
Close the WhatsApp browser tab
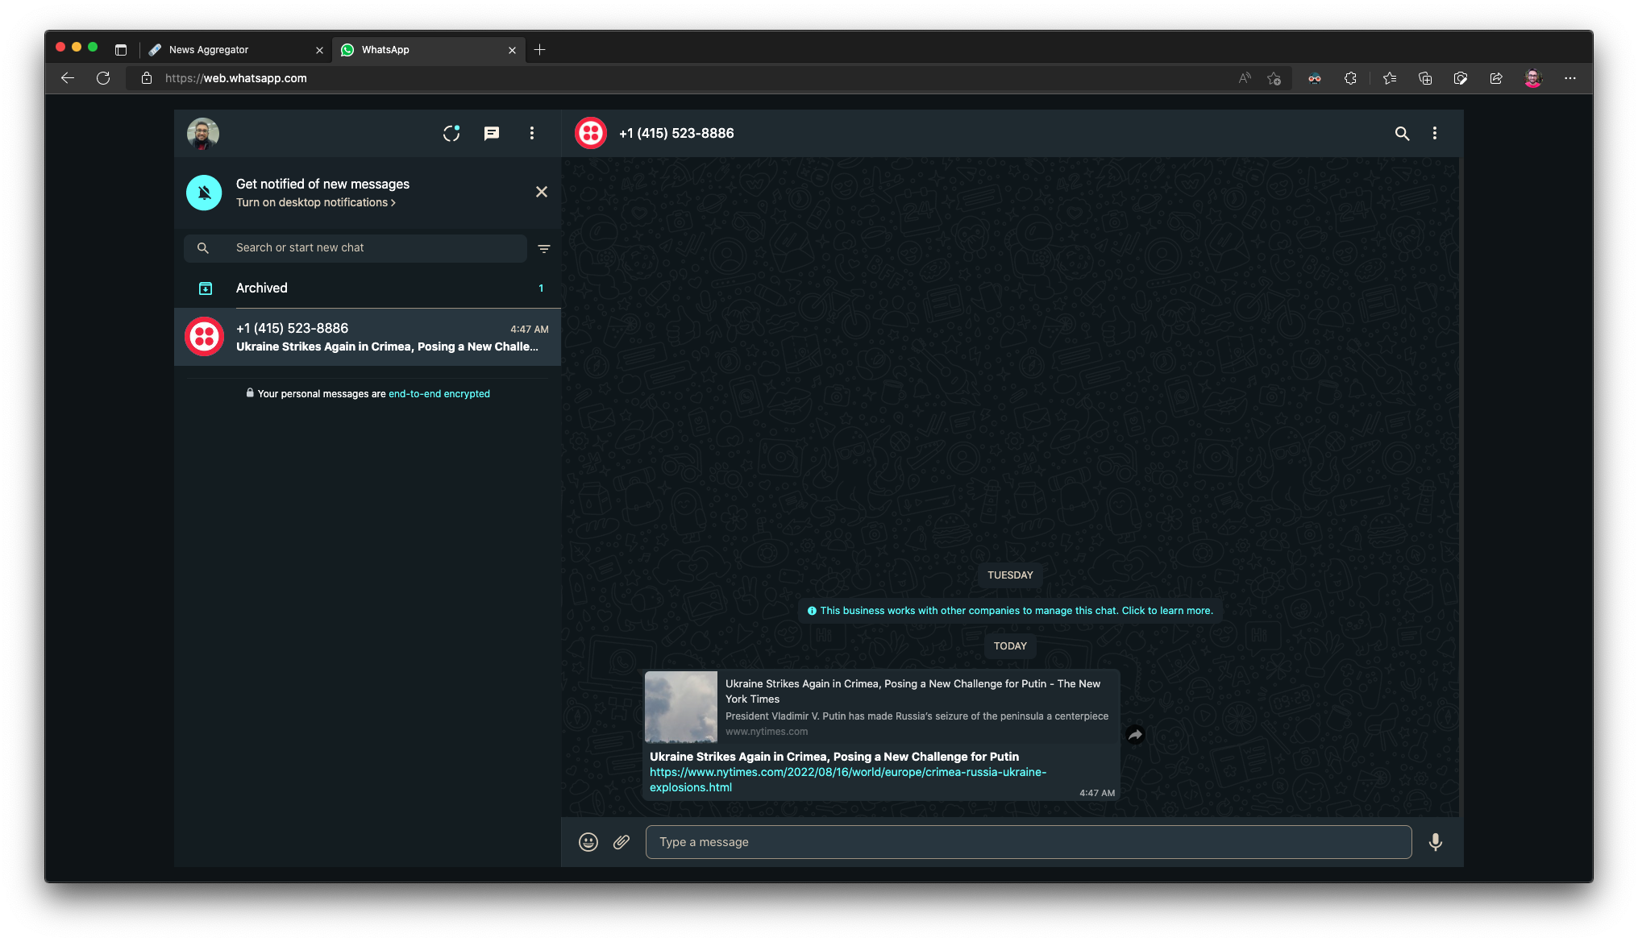tap(512, 50)
